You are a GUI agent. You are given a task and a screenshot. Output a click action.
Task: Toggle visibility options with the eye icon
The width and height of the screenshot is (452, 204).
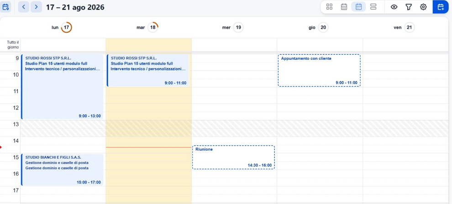click(x=394, y=7)
